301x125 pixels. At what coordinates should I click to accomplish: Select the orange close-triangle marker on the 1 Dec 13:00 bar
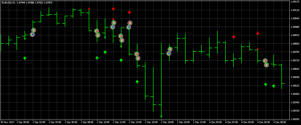click(x=122, y=40)
